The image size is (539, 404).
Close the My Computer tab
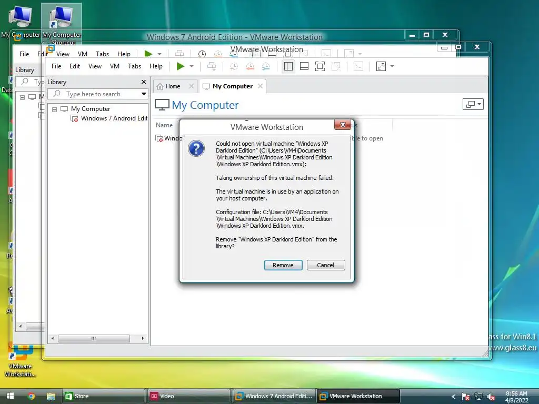(260, 86)
